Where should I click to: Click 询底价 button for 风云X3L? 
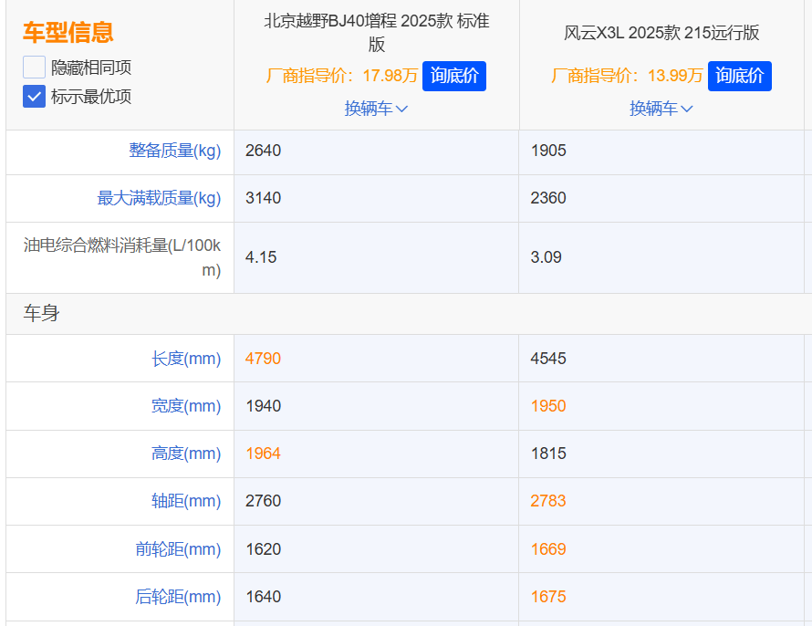pyautogui.click(x=739, y=76)
